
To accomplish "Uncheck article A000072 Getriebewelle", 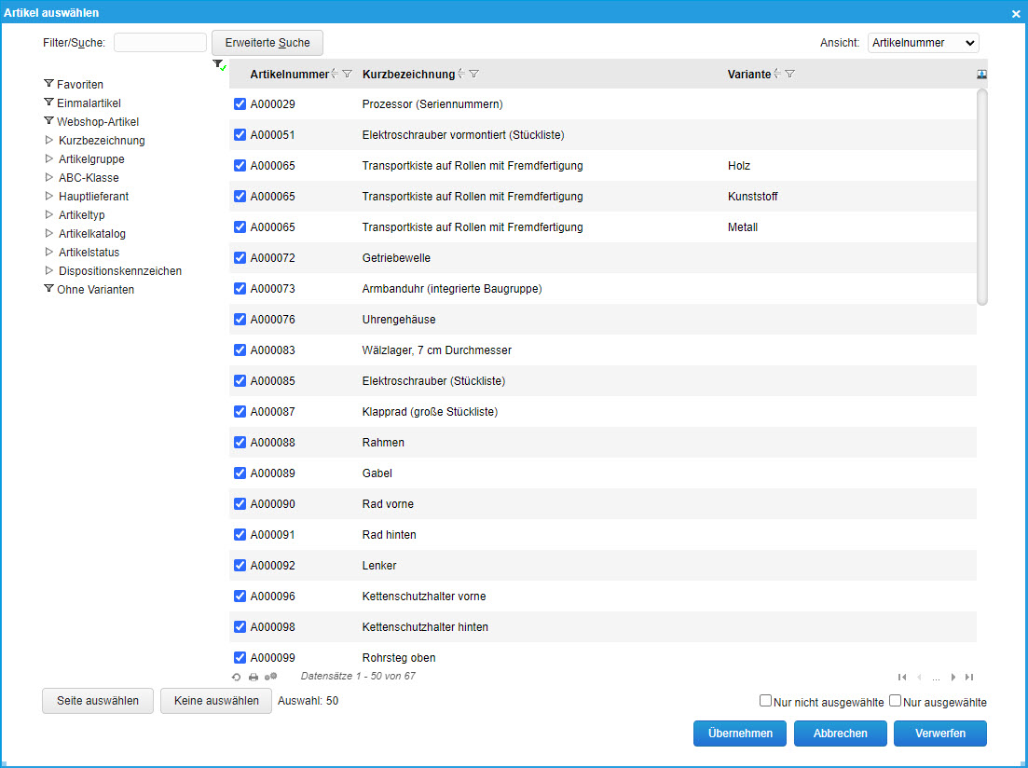I will click(240, 258).
